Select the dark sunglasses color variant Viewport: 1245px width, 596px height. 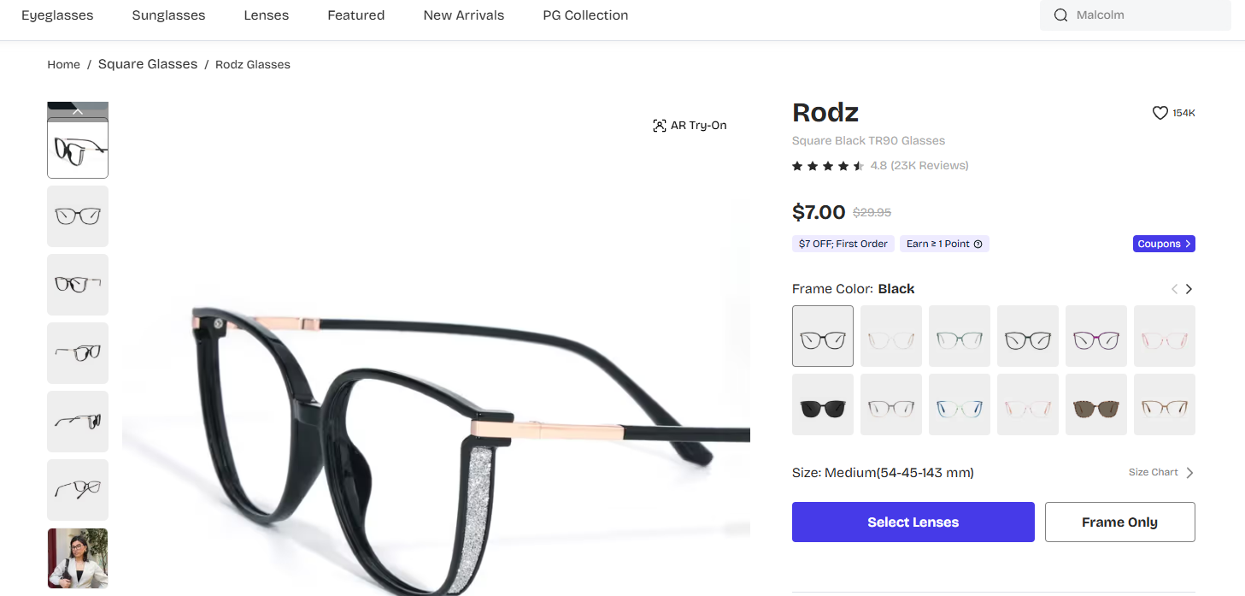(822, 404)
